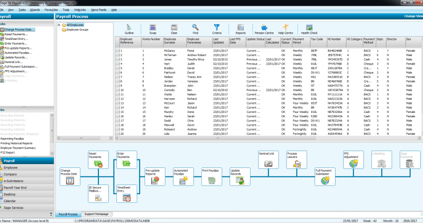Open Pension Centre
423x223 pixels.
[264, 29]
